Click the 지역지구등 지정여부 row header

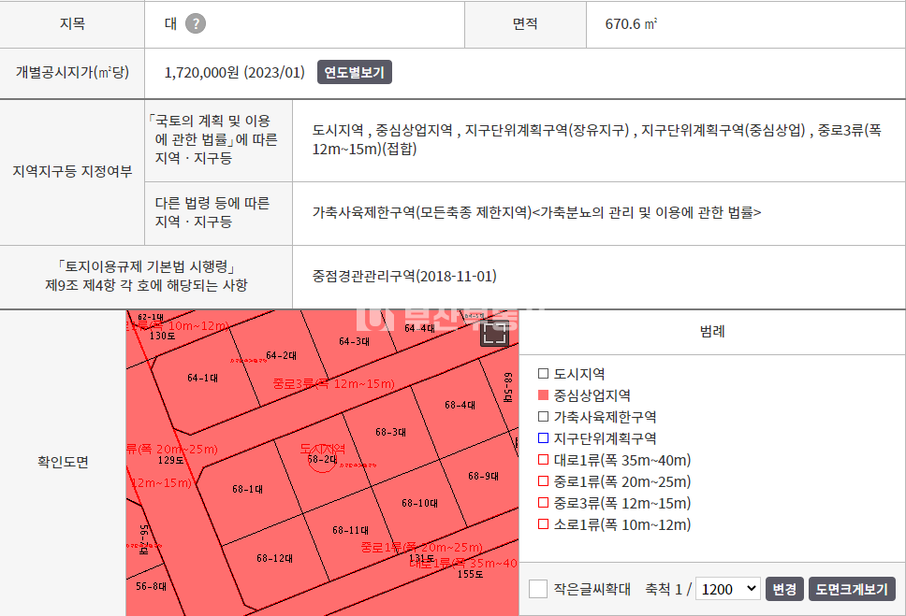point(72,171)
